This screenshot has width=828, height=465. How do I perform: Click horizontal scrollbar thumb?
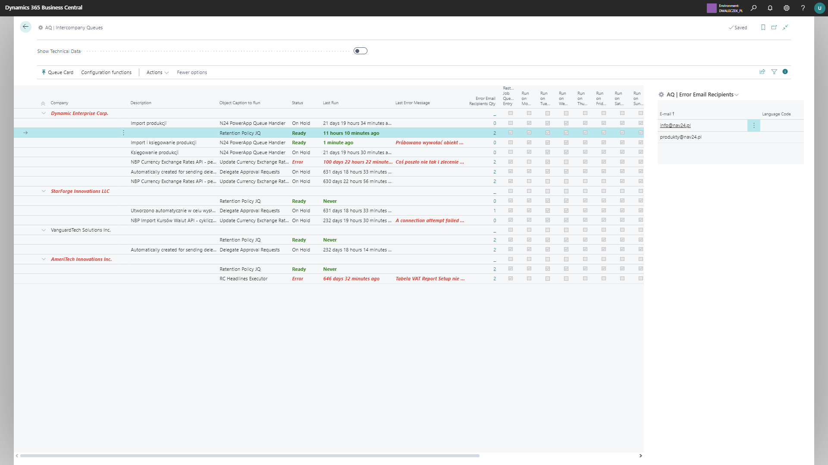tap(250, 456)
